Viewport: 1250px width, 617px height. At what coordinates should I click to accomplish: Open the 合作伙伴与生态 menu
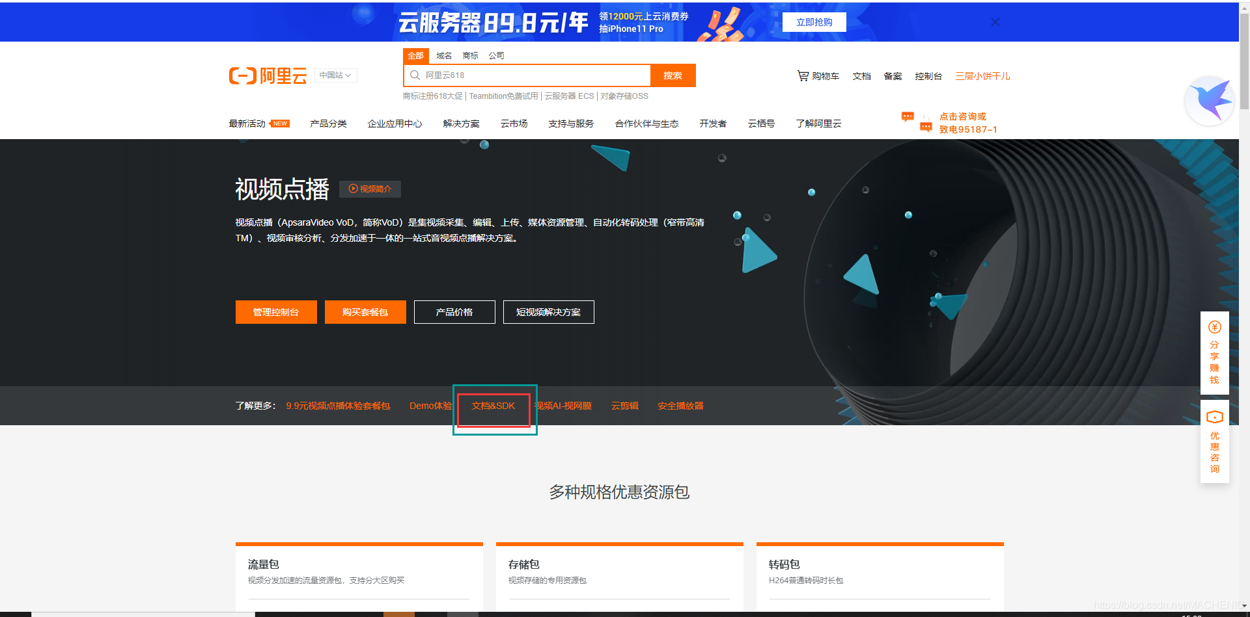tap(646, 124)
